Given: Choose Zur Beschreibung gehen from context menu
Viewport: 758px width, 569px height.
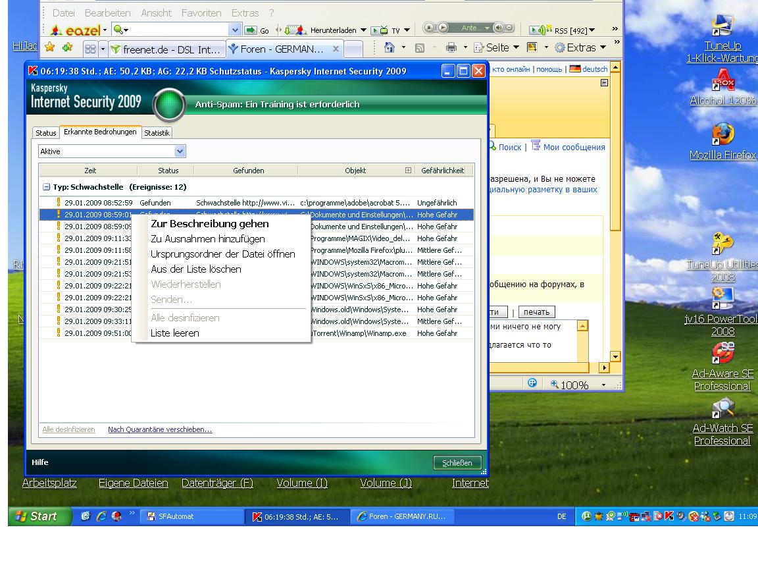Looking at the screenshot, I should tap(210, 223).
